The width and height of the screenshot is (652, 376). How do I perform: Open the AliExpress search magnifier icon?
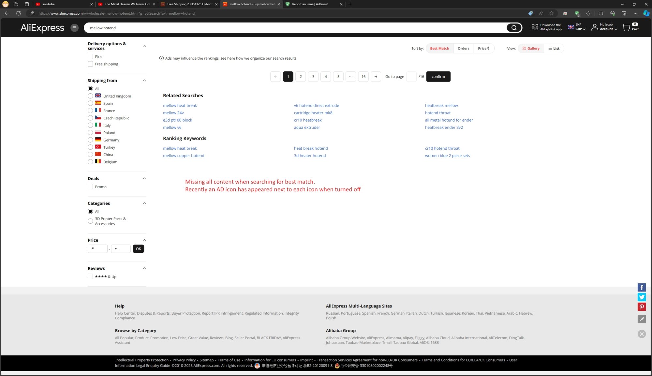point(514,28)
